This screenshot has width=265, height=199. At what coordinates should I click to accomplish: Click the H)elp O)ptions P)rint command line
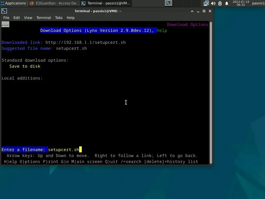pyautogui.click(x=101, y=162)
